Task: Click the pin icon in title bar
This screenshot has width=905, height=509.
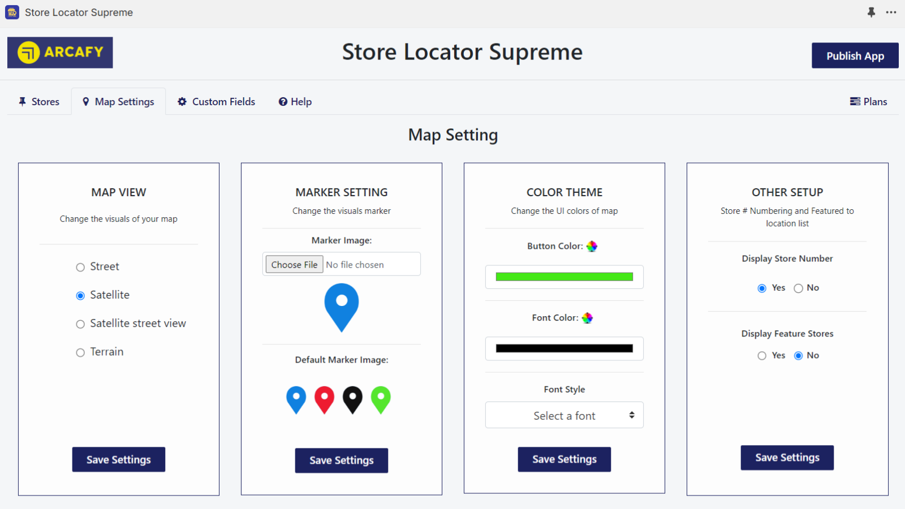Action: 871,12
